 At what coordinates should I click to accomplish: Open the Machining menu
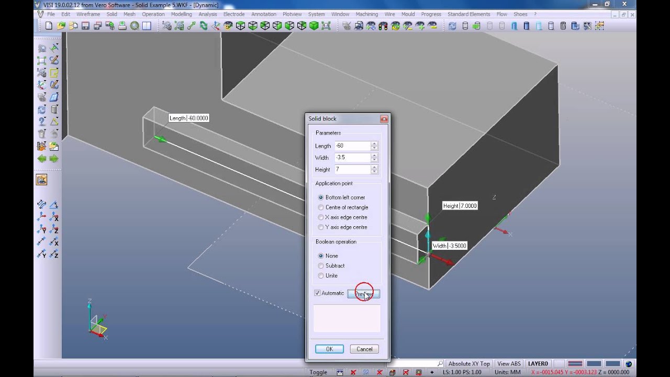[366, 14]
